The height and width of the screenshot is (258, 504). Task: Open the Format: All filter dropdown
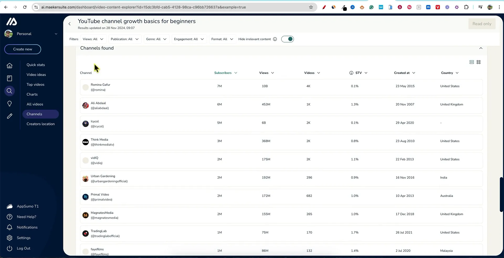pos(222,39)
